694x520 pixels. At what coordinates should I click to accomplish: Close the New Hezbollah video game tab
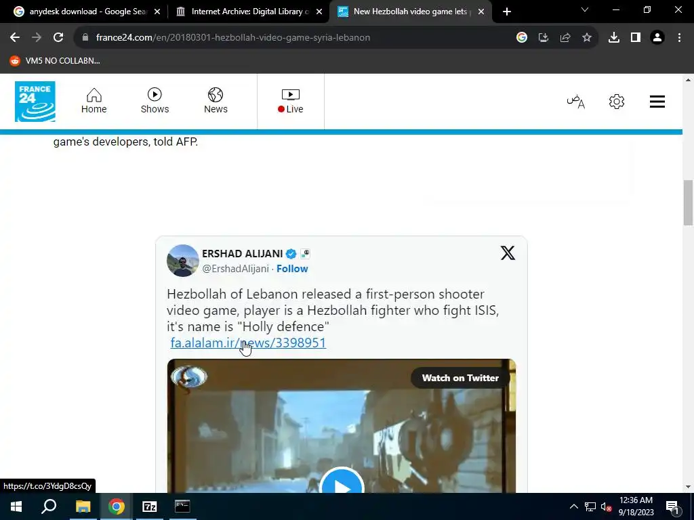click(481, 12)
